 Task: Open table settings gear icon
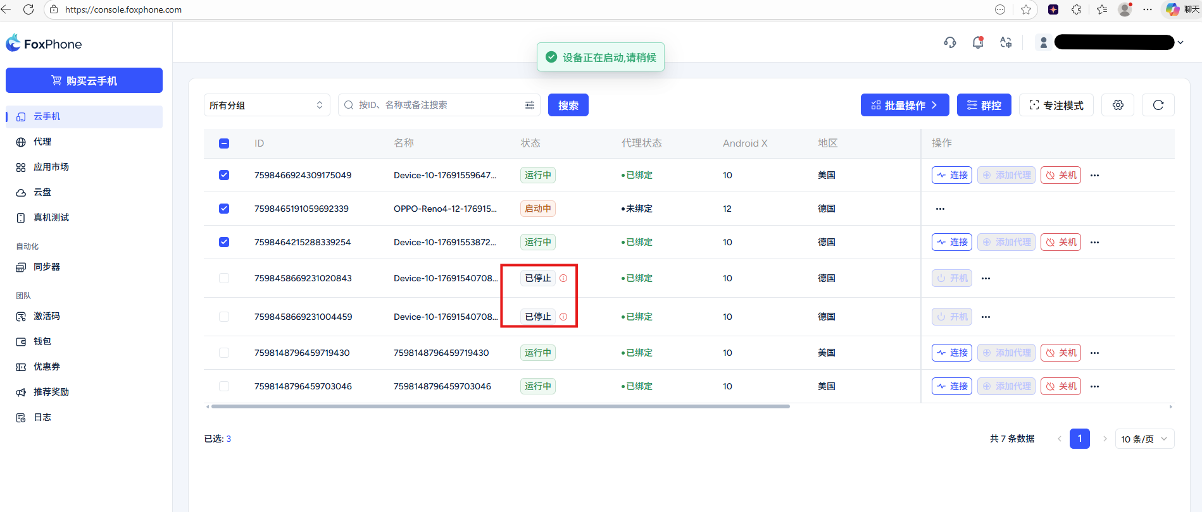pos(1118,105)
